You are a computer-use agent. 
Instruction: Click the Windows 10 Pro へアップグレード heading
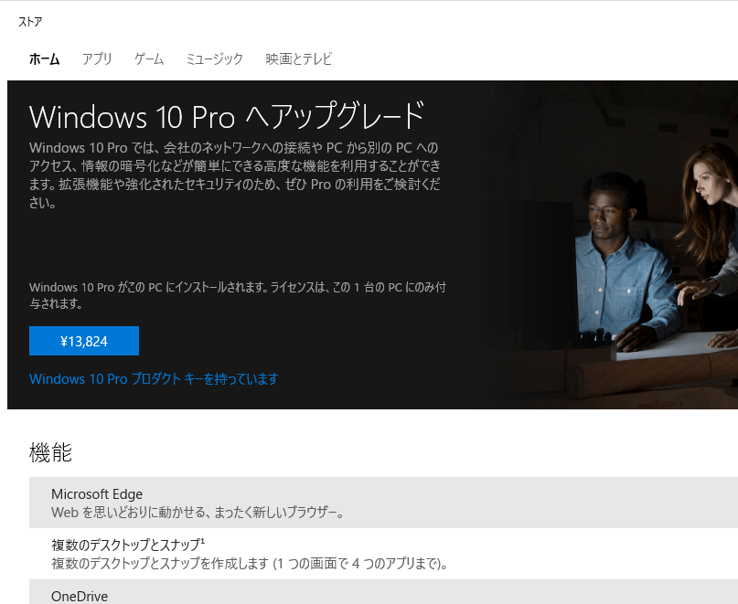pyautogui.click(x=227, y=117)
